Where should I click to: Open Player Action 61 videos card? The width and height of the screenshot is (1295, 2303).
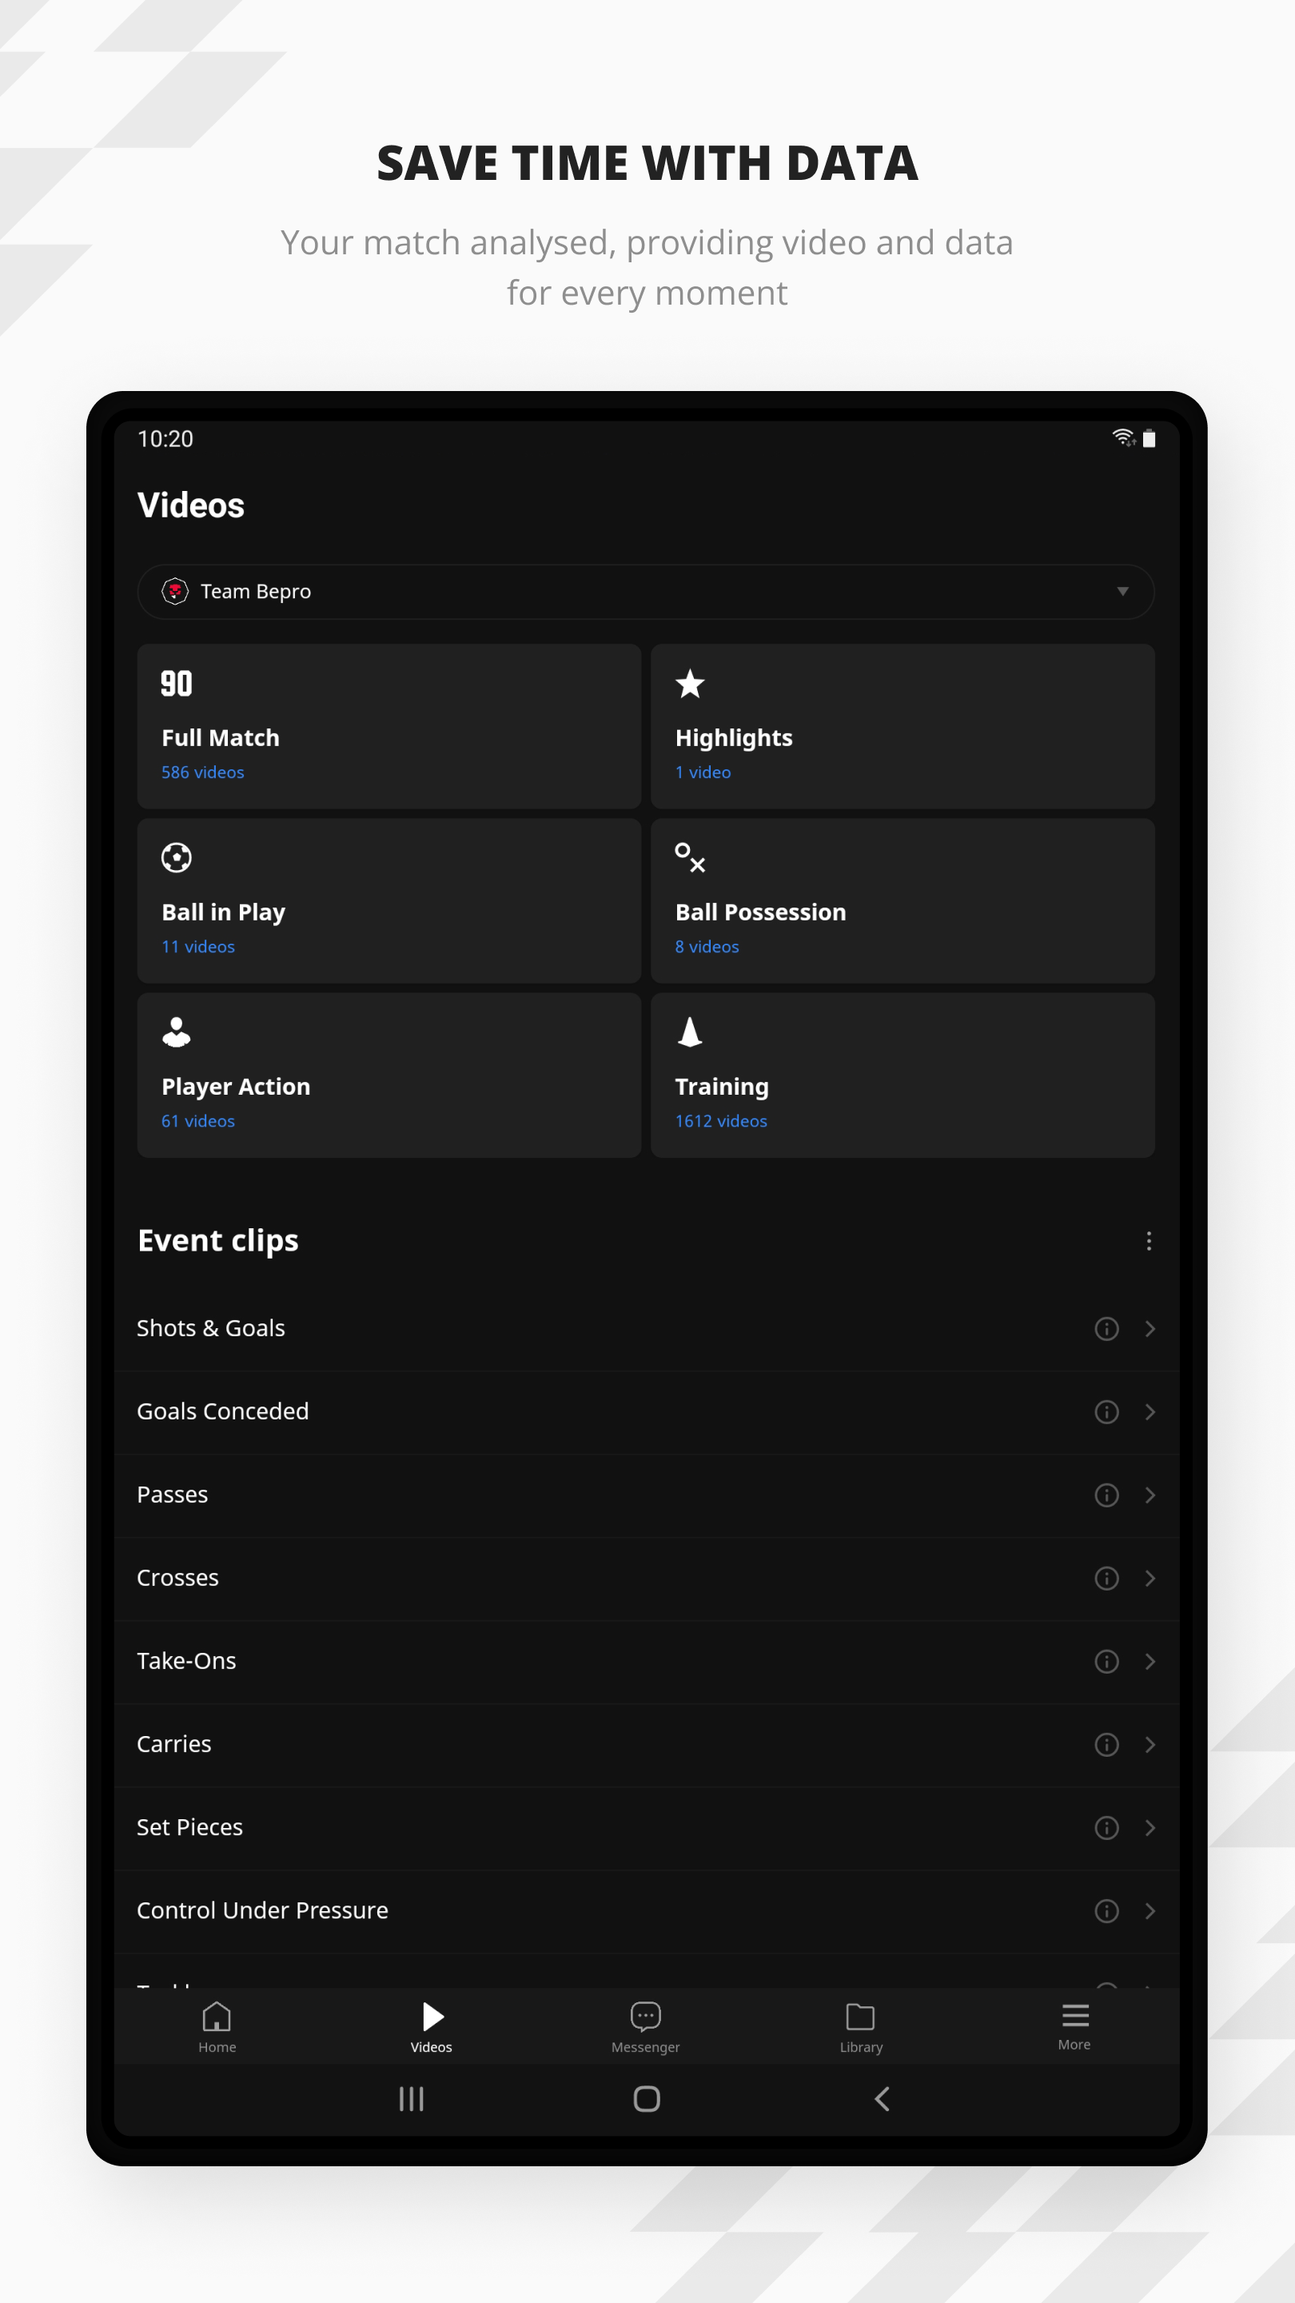(388, 1075)
